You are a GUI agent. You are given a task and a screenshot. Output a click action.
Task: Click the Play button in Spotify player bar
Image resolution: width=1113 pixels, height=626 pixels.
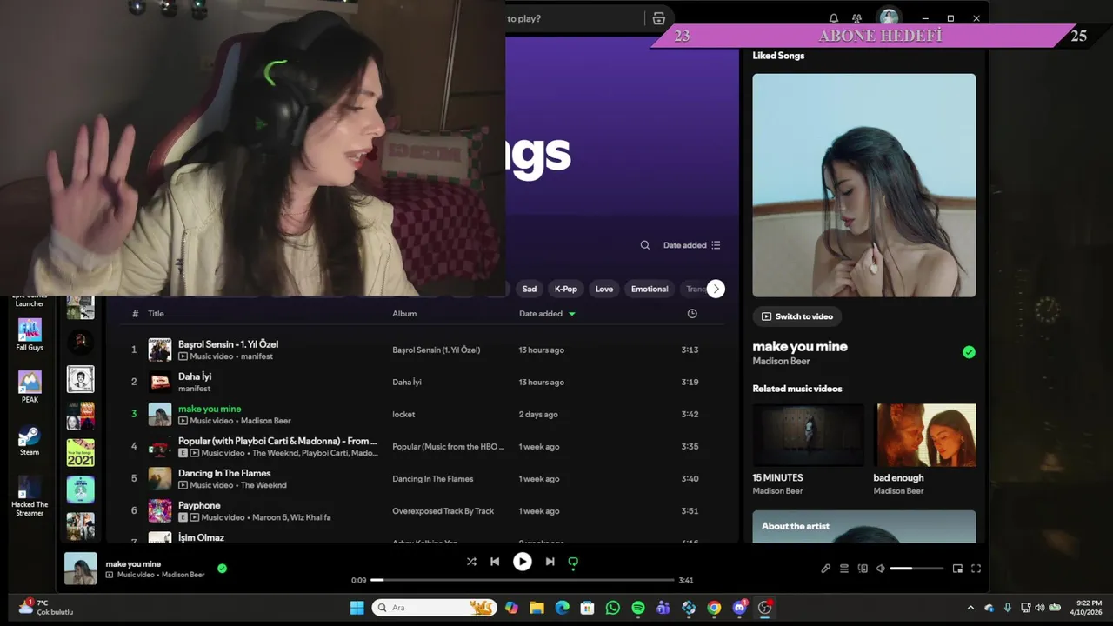(523, 562)
